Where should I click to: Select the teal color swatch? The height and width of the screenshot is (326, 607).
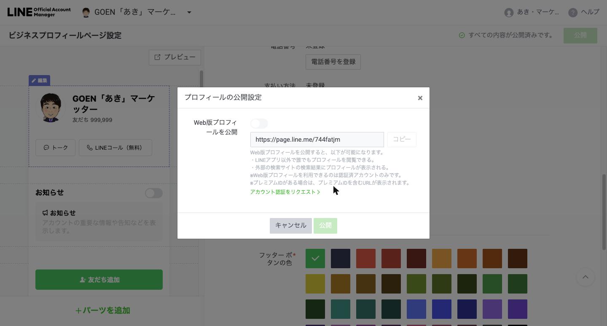click(x=341, y=309)
